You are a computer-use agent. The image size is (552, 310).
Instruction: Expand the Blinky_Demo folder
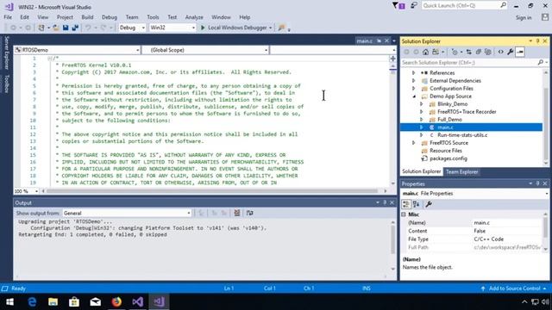pos(422,104)
